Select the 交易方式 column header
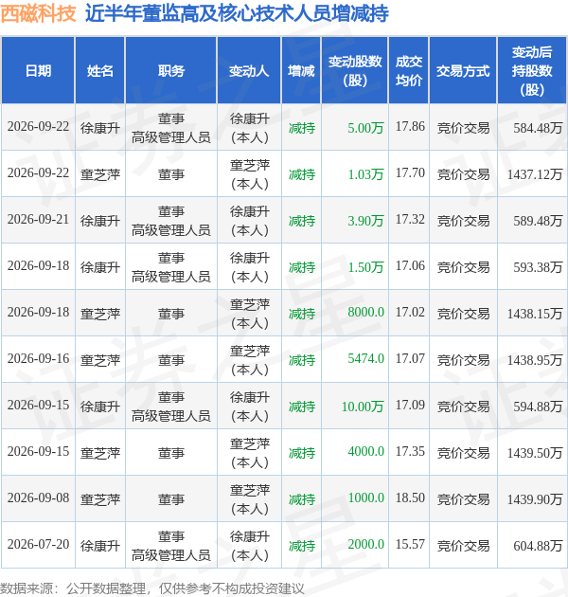Viewport: 568px width, 597px height. click(x=463, y=71)
